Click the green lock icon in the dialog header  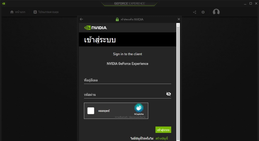(x=117, y=19)
